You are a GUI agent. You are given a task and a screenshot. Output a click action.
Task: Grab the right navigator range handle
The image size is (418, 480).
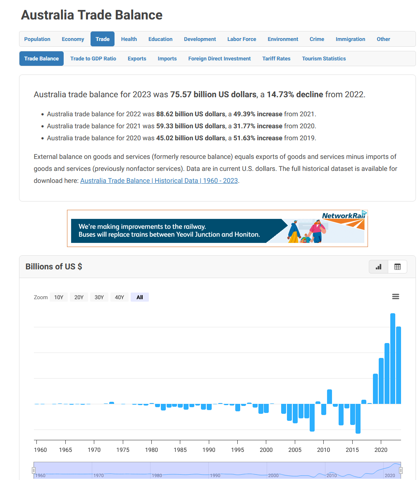click(401, 470)
